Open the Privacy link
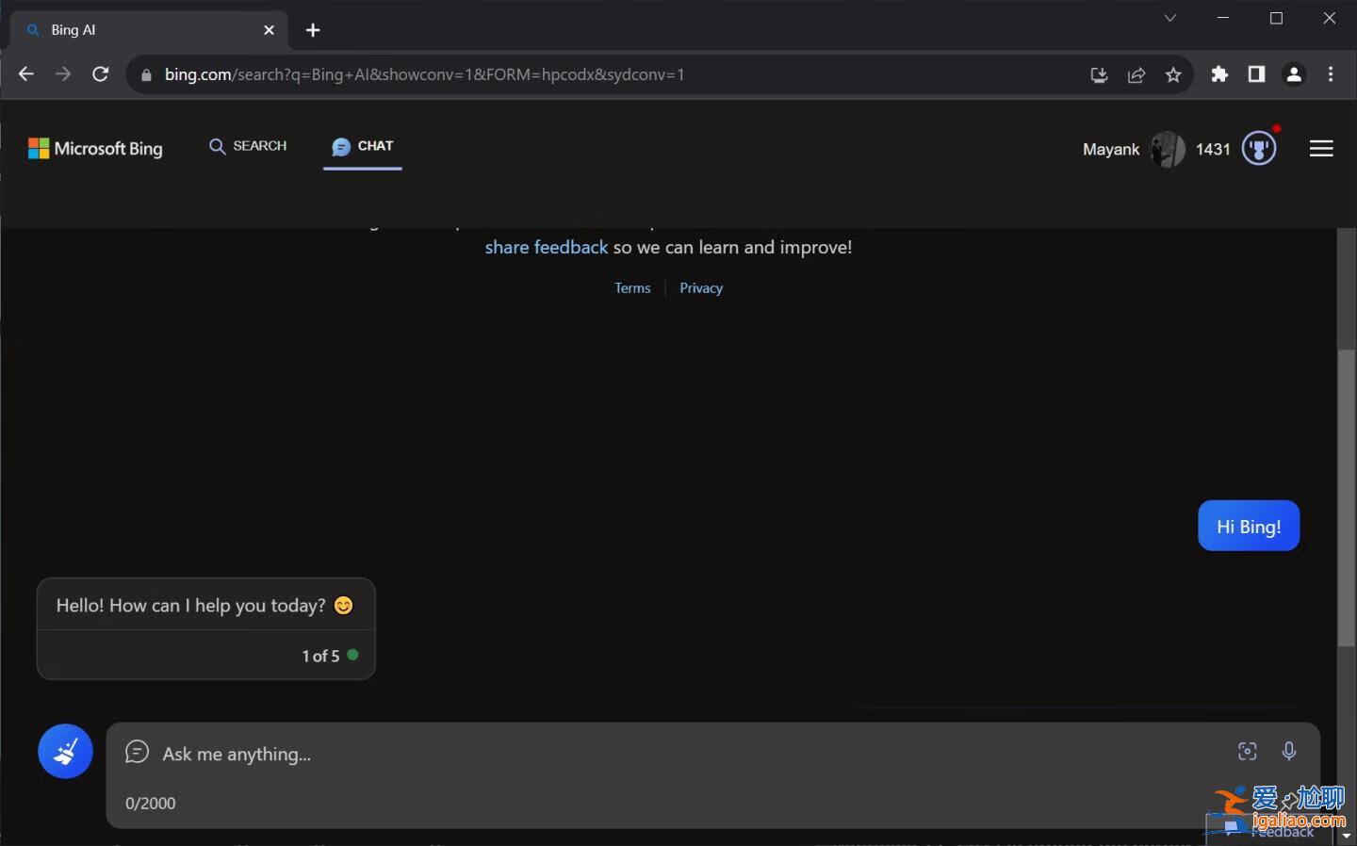 701,288
